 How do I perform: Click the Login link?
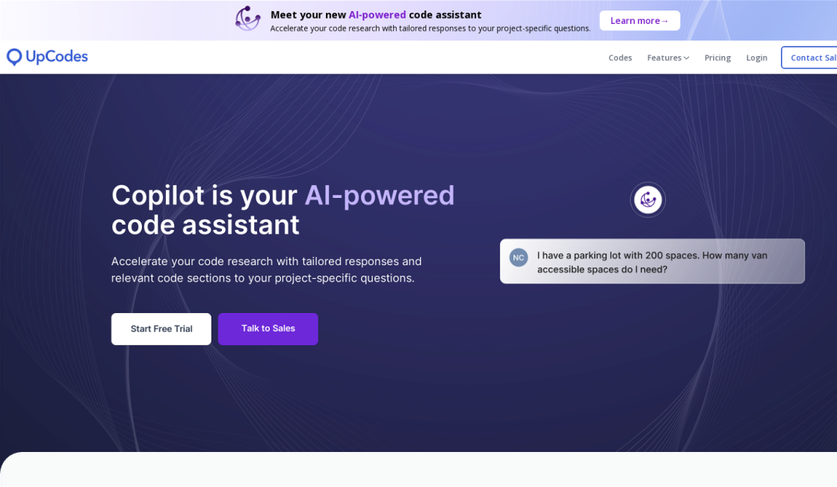point(756,58)
